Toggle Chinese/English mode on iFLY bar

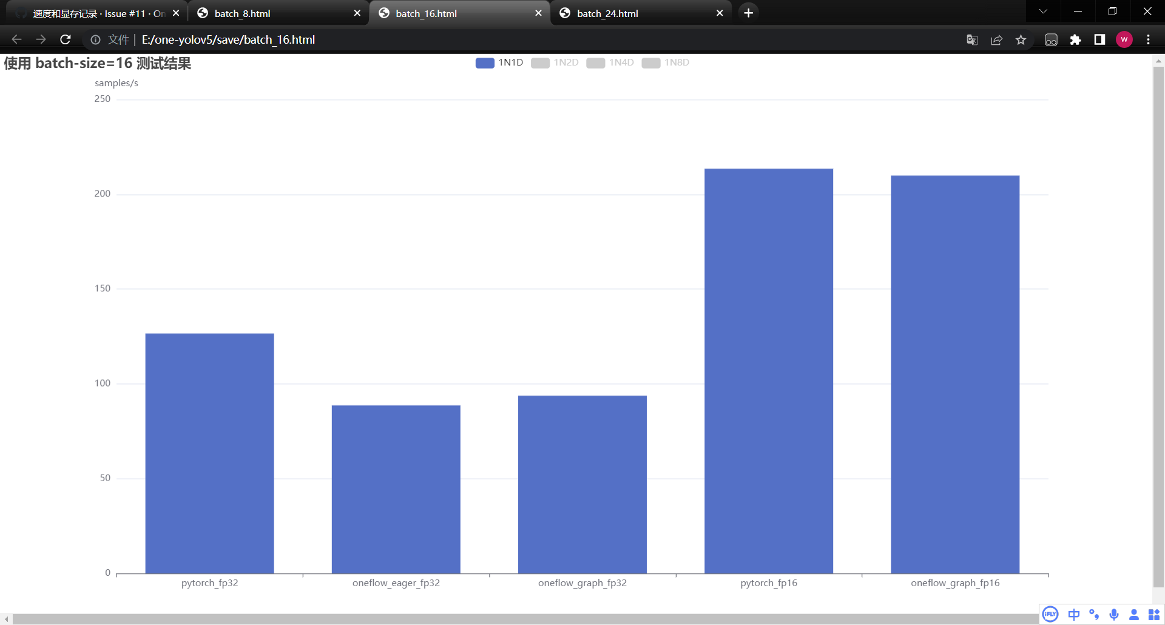pyautogui.click(x=1073, y=614)
